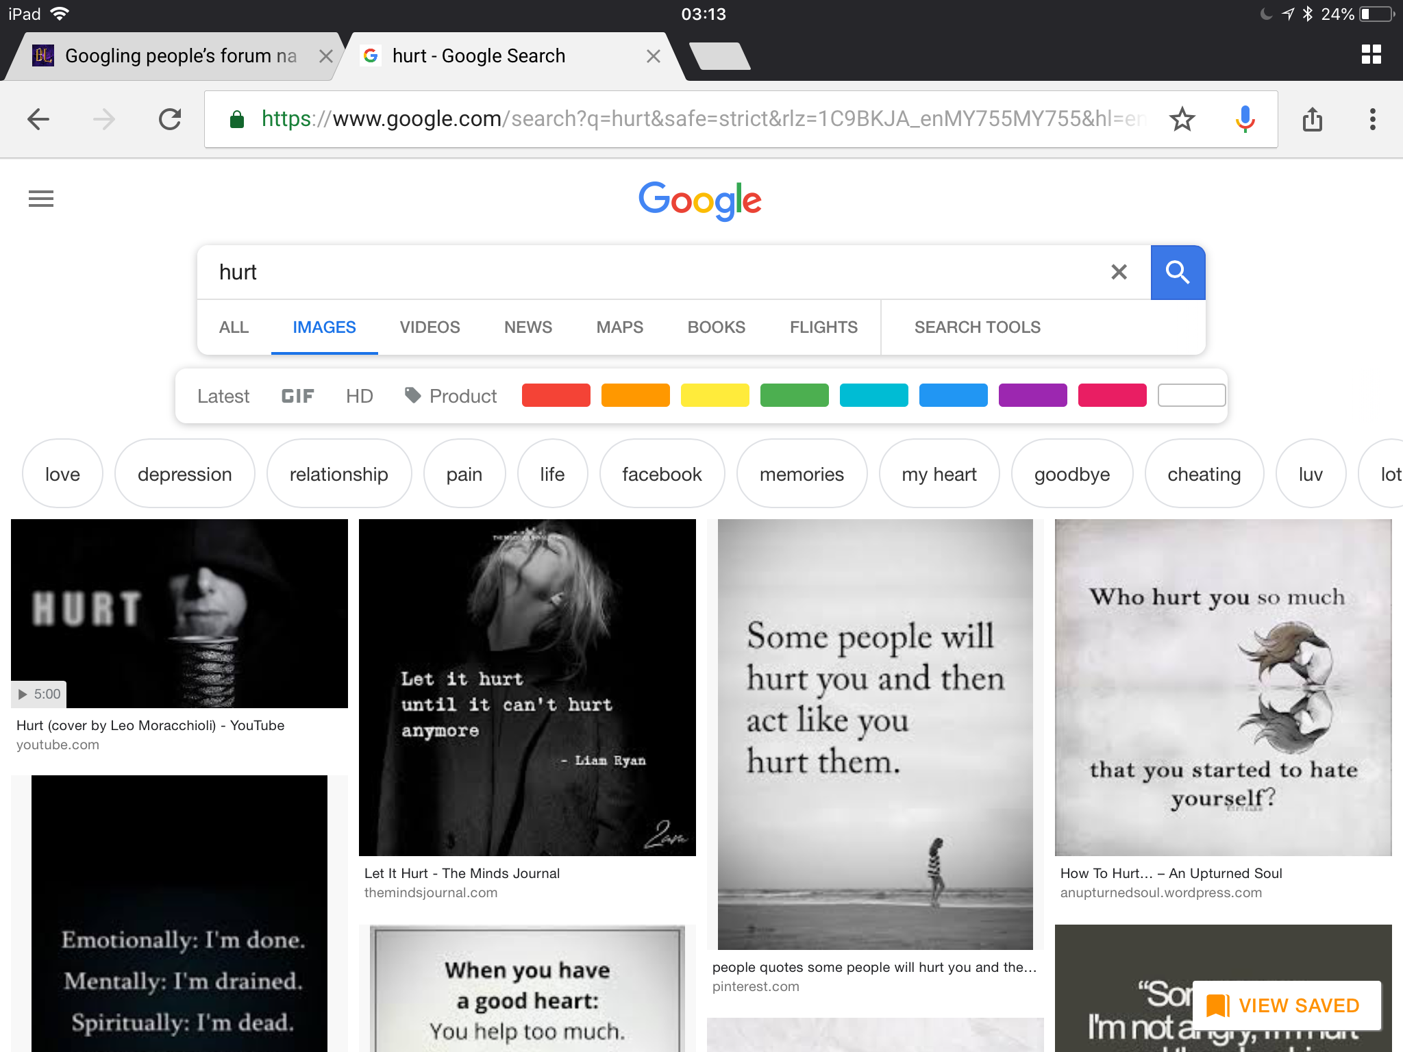Filter images by red color swatch
Viewport: 1403px width, 1052px height.
click(x=556, y=395)
